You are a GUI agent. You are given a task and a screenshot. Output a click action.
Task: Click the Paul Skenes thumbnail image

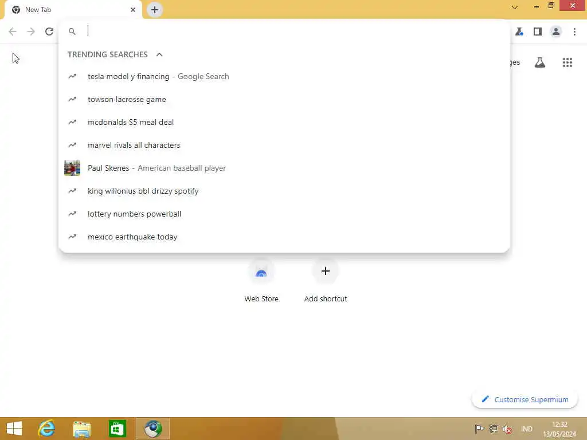point(72,168)
